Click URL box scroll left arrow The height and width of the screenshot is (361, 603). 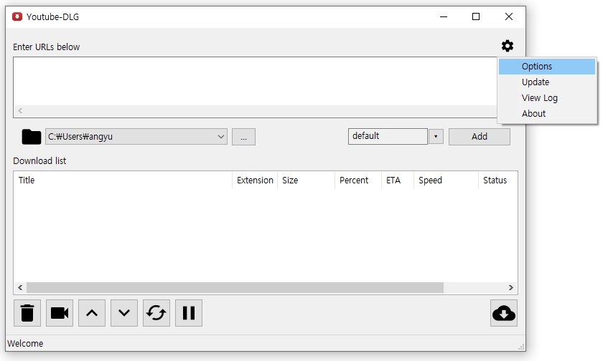[20, 110]
